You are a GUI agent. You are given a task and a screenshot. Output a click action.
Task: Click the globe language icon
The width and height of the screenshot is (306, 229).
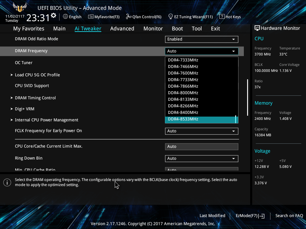[65, 17]
